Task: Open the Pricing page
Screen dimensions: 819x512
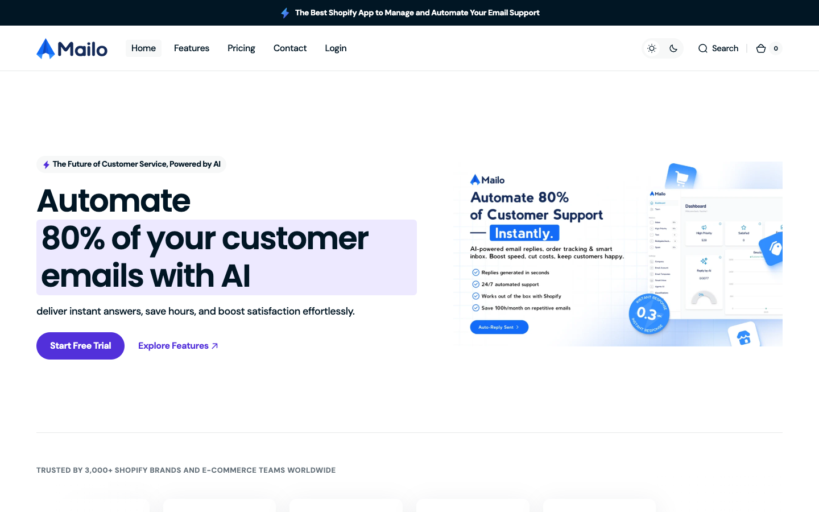Action: point(241,48)
